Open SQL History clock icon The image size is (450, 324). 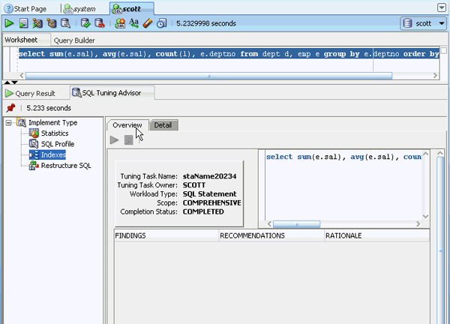(x=161, y=23)
